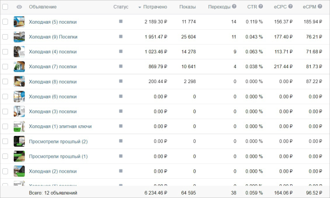Open help icon next to eCPM

(x=320, y=6)
